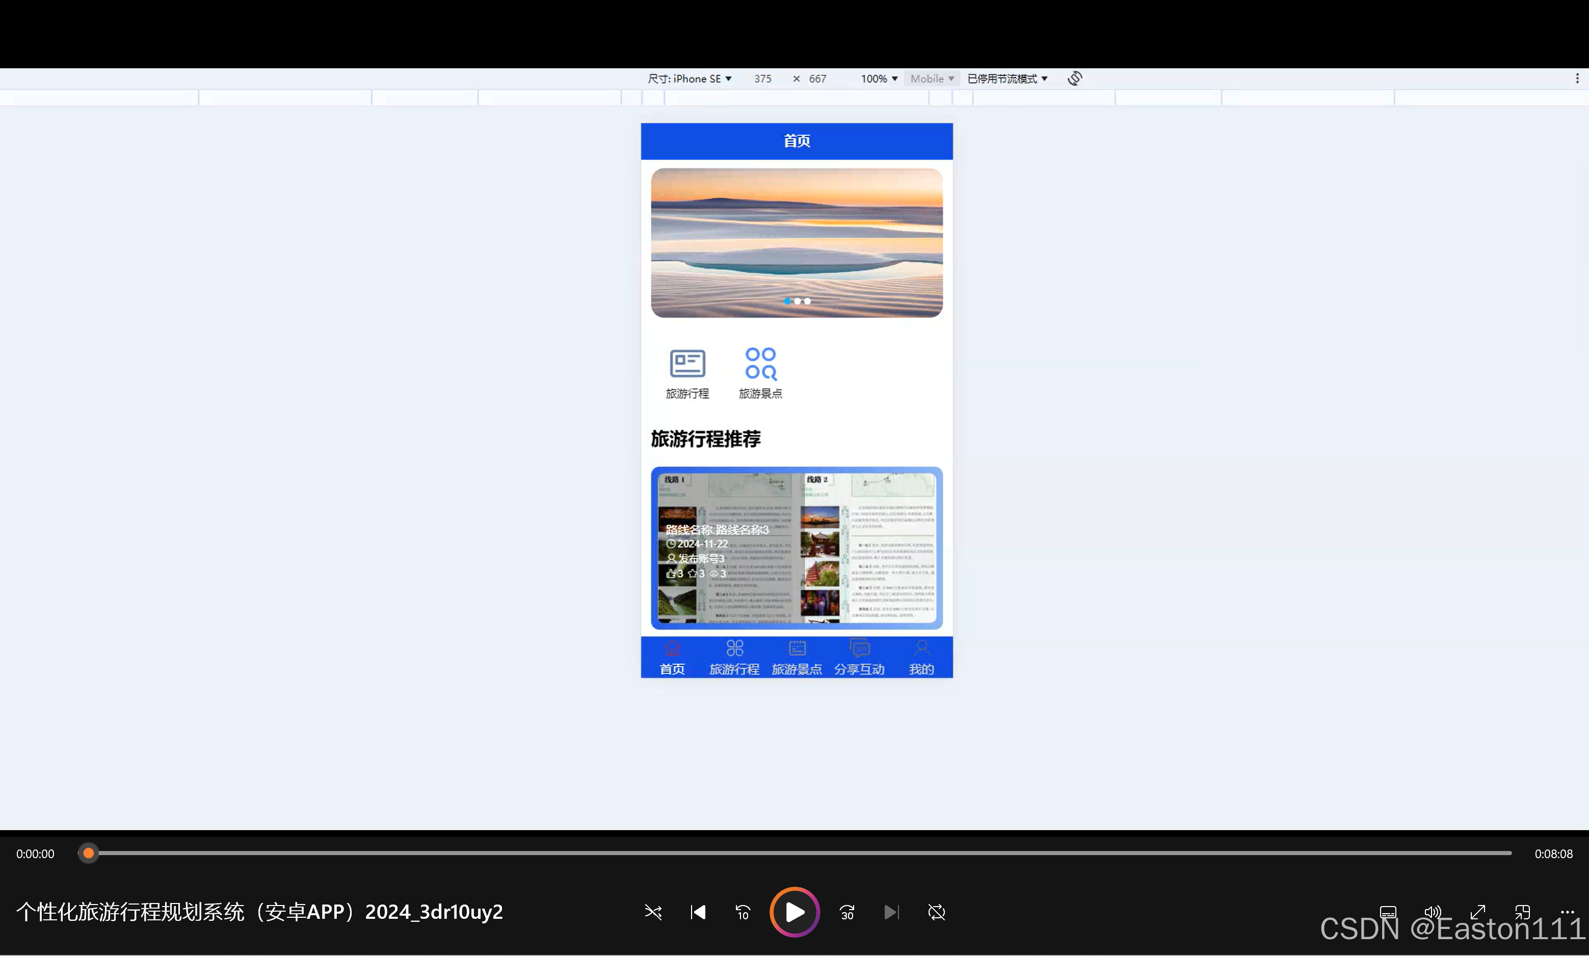The width and height of the screenshot is (1589, 956).
Task: Open the devtools three-dot menu
Action: pos(1577,78)
